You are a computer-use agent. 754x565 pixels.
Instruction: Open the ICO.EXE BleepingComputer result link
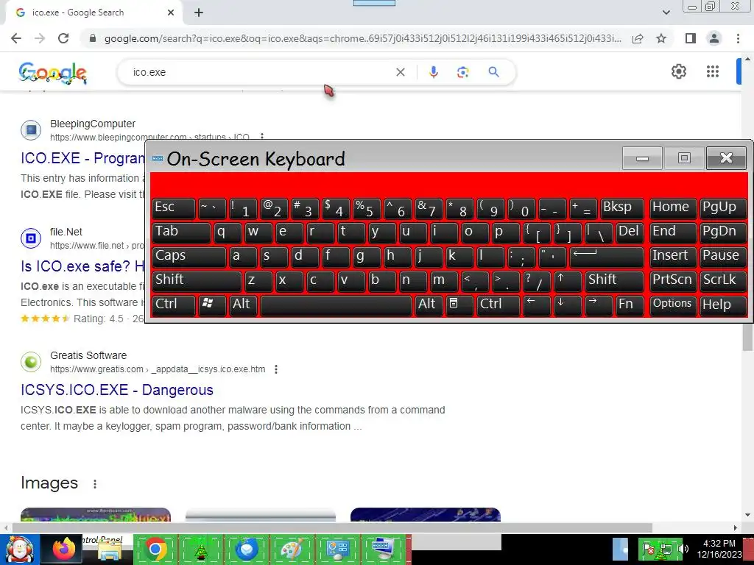[82, 158]
